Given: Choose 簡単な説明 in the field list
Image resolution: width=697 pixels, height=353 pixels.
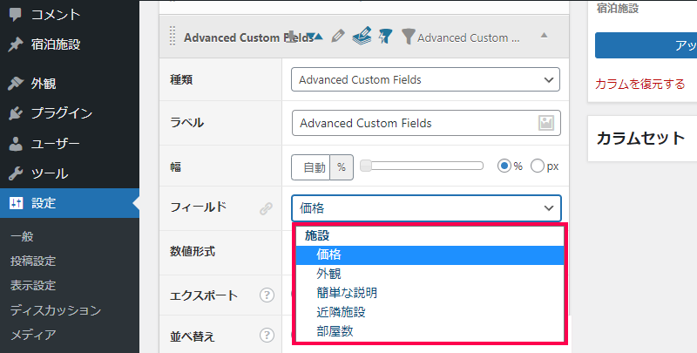Looking at the screenshot, I should (x=430, y=293).
